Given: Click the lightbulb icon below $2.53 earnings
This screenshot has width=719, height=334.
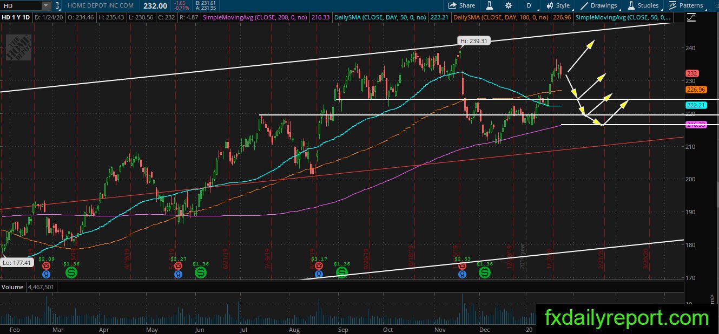Looking at the screenshot, I should 462,274.
